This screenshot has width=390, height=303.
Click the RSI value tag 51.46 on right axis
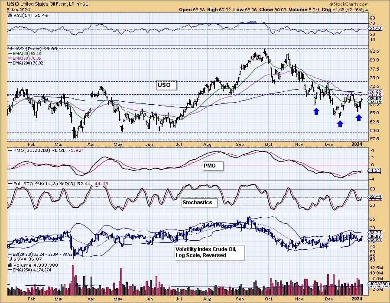point(375,28)
